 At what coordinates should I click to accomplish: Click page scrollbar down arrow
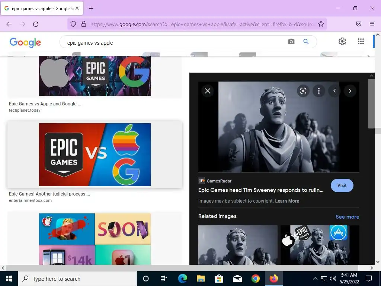pos(378,262)
